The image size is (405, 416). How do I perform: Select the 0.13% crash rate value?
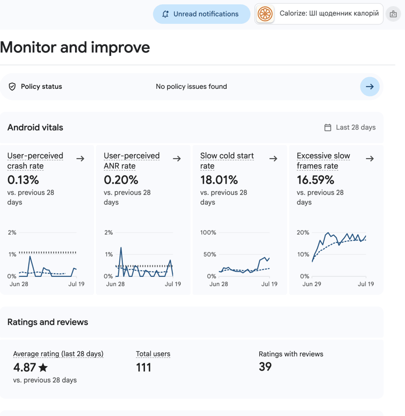click(23, 180)
